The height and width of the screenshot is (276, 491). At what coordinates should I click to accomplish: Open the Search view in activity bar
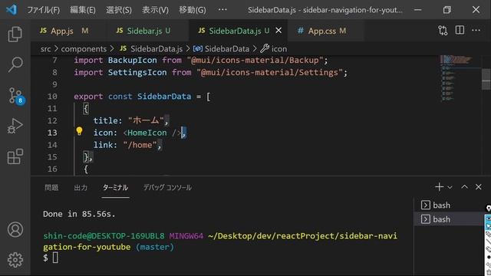pos(15,64)
